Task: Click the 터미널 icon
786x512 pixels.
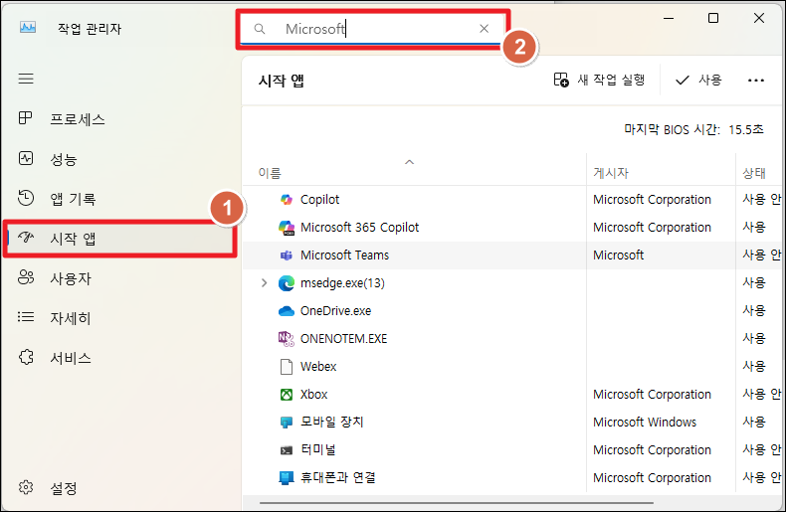Action: pos(287,450)
